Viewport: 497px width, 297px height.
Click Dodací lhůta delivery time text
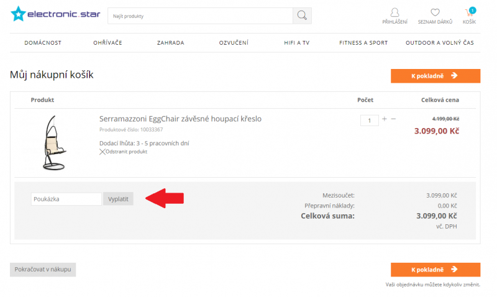coord(144,144)
